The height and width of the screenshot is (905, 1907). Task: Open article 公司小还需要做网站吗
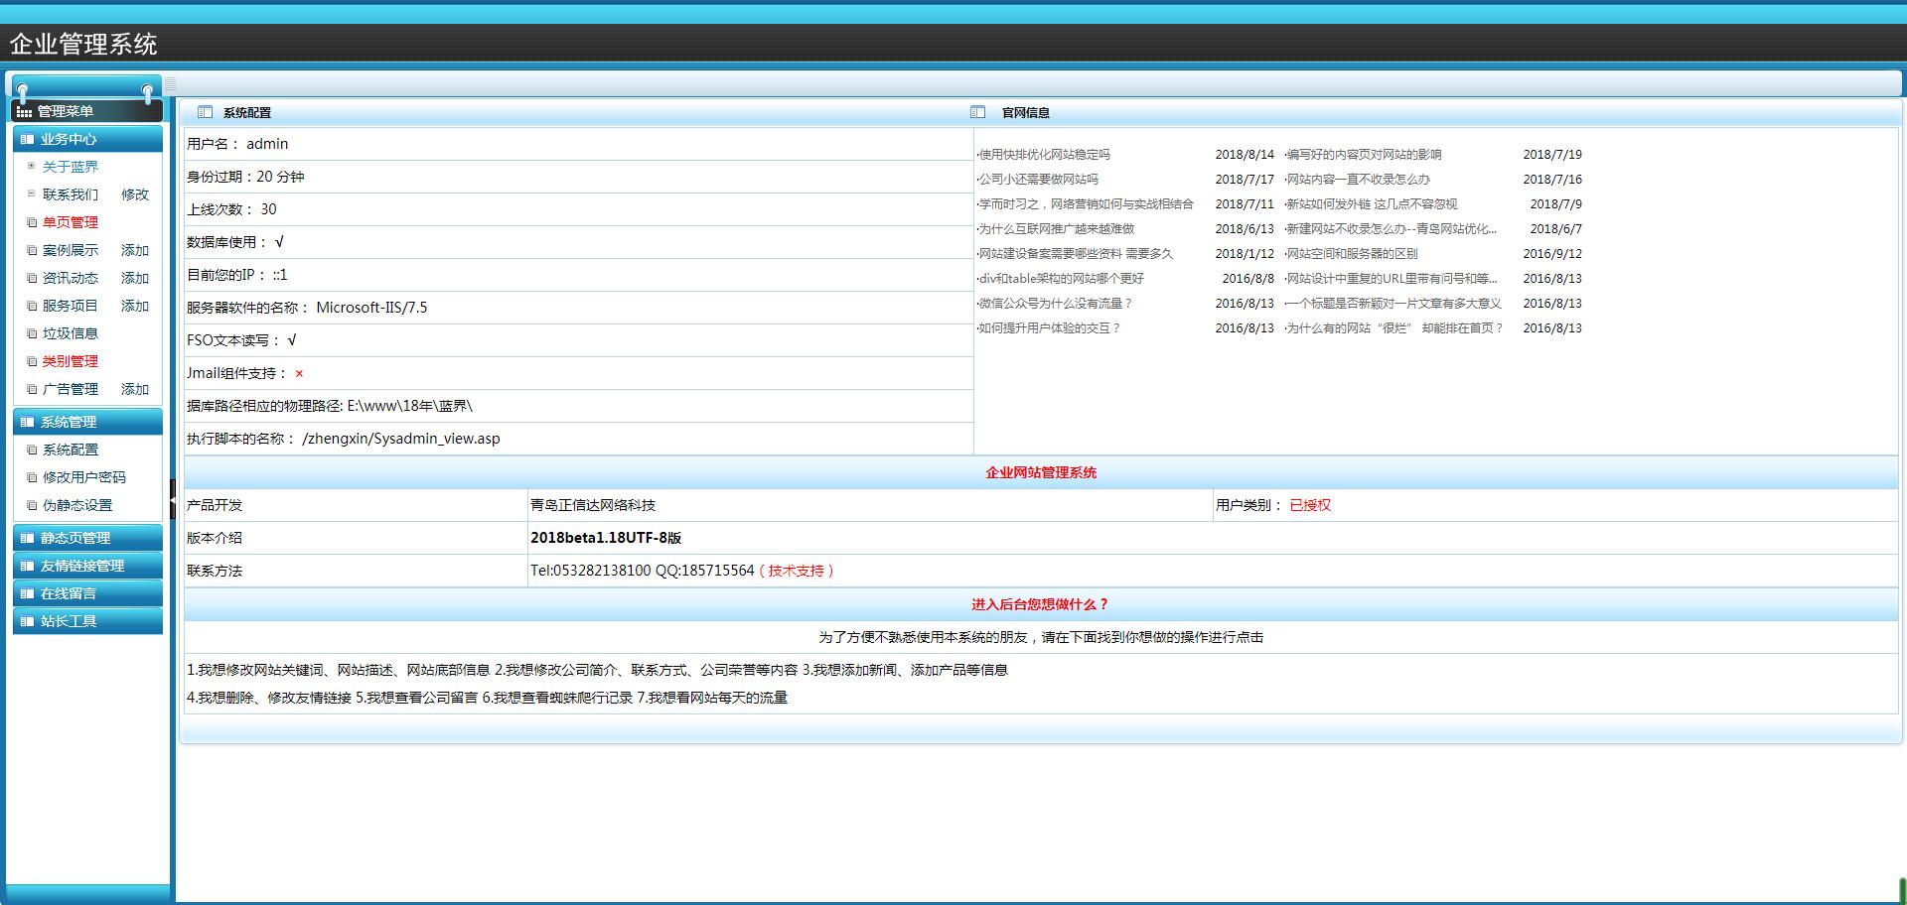1038,180
